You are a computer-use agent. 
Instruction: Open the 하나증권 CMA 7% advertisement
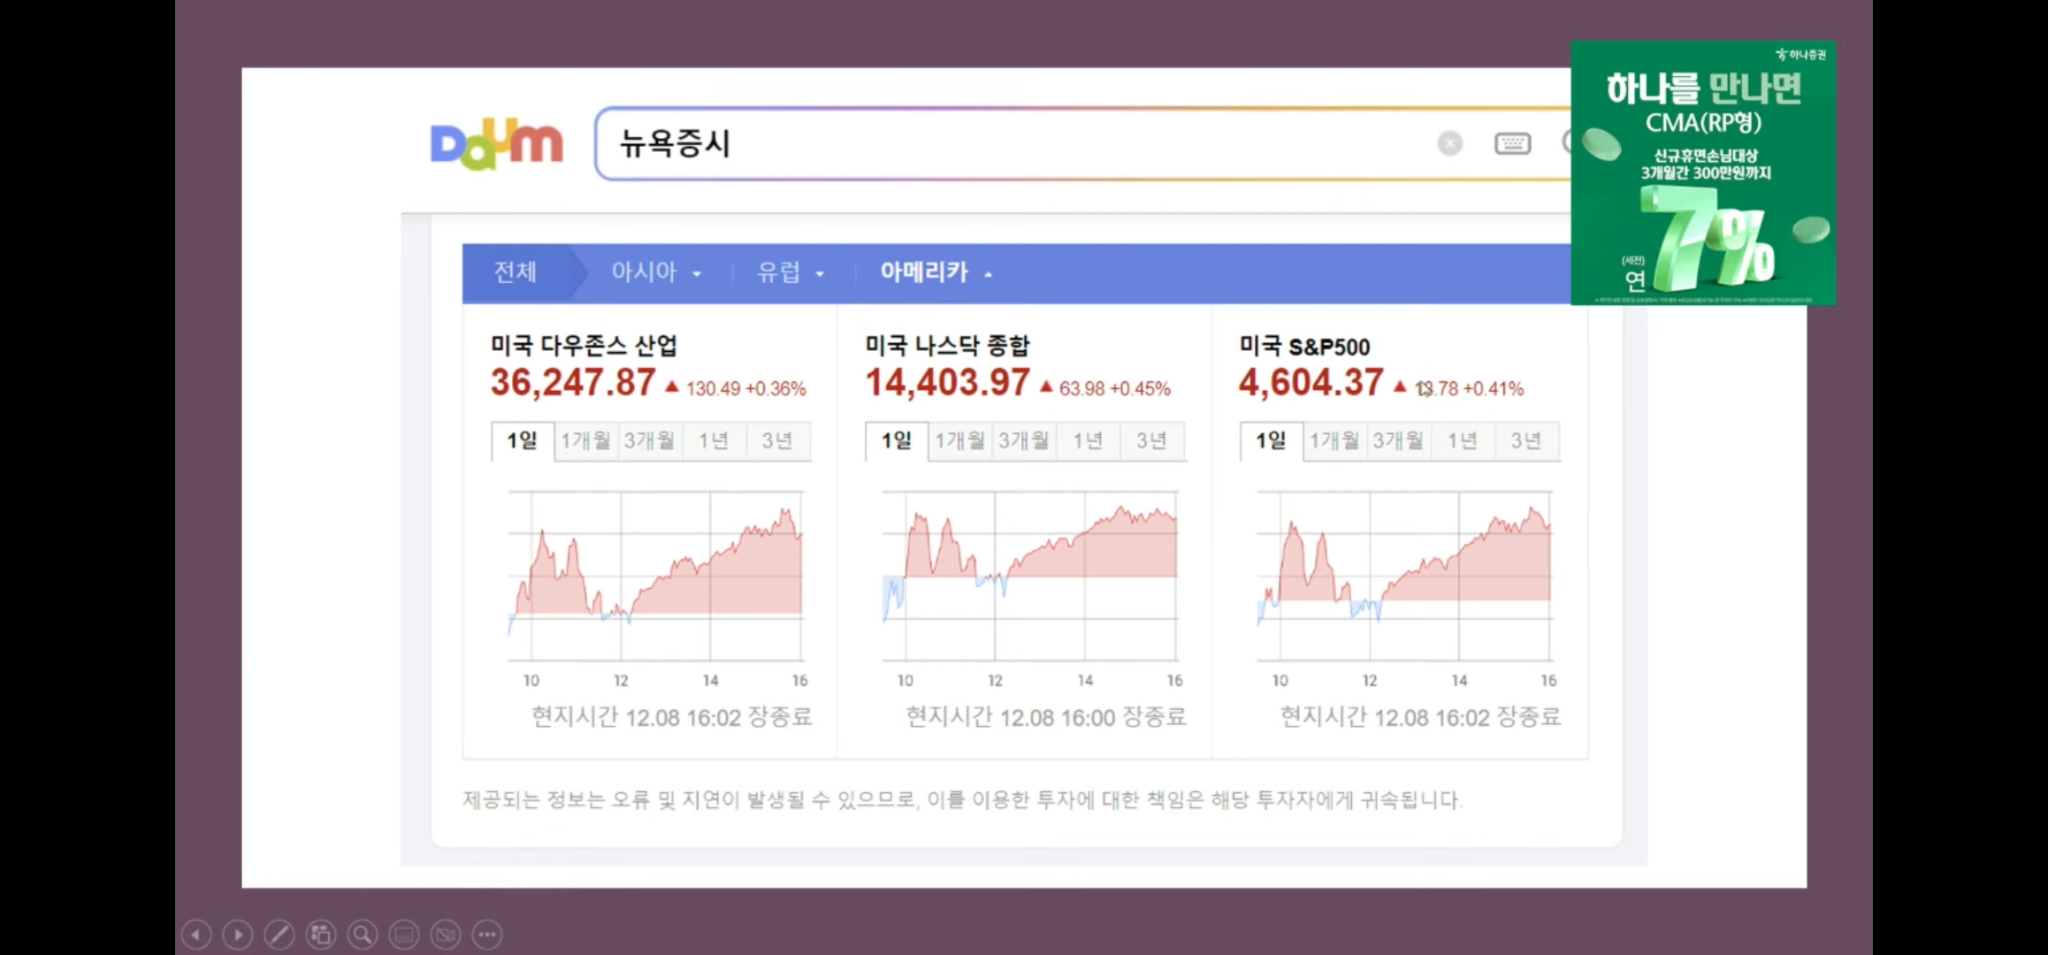tap(1703, 172)
